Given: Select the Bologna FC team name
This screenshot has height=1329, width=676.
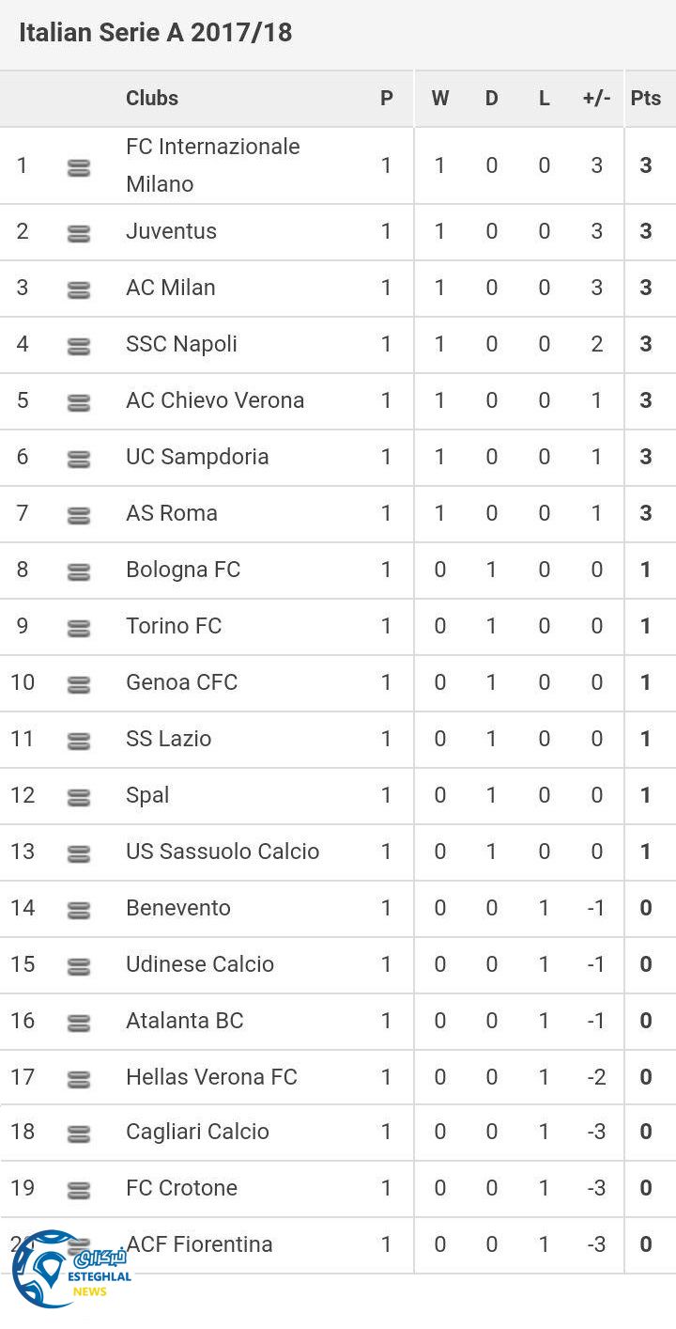Looking at the screenshot, I should tap(183, 570).
